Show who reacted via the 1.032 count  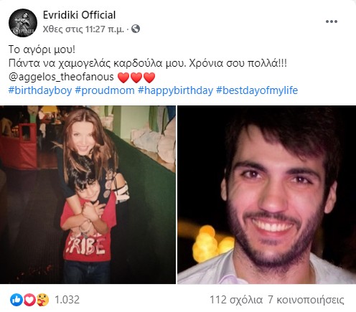point(67,300)
